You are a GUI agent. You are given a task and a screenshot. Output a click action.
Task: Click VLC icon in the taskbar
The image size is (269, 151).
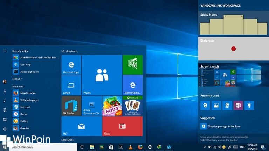coord(130,147)
